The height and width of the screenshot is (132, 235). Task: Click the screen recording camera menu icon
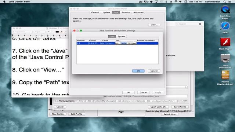pyautogui.click(x=141, y=1)
